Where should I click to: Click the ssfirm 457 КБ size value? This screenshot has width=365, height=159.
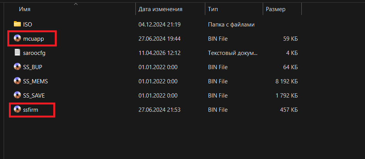pos(289,109)
